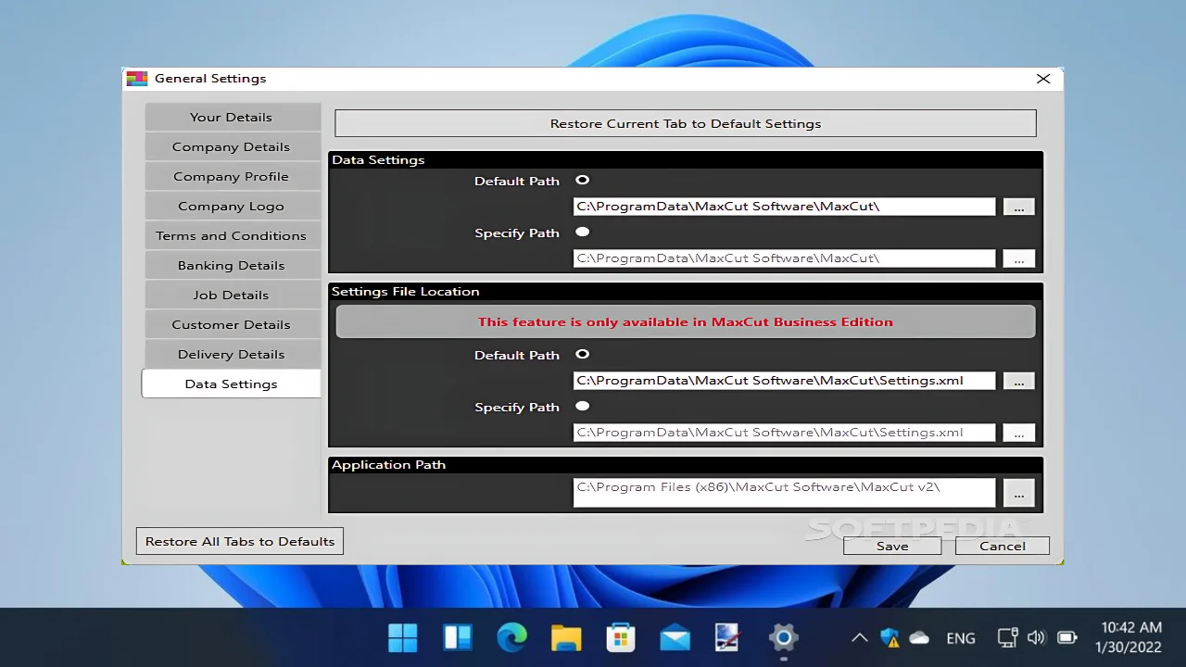Select Specify Path radio under Settings File Location
Viewport: 1186px width, 667px height.
pyautogui.click(x=582, y=406)
